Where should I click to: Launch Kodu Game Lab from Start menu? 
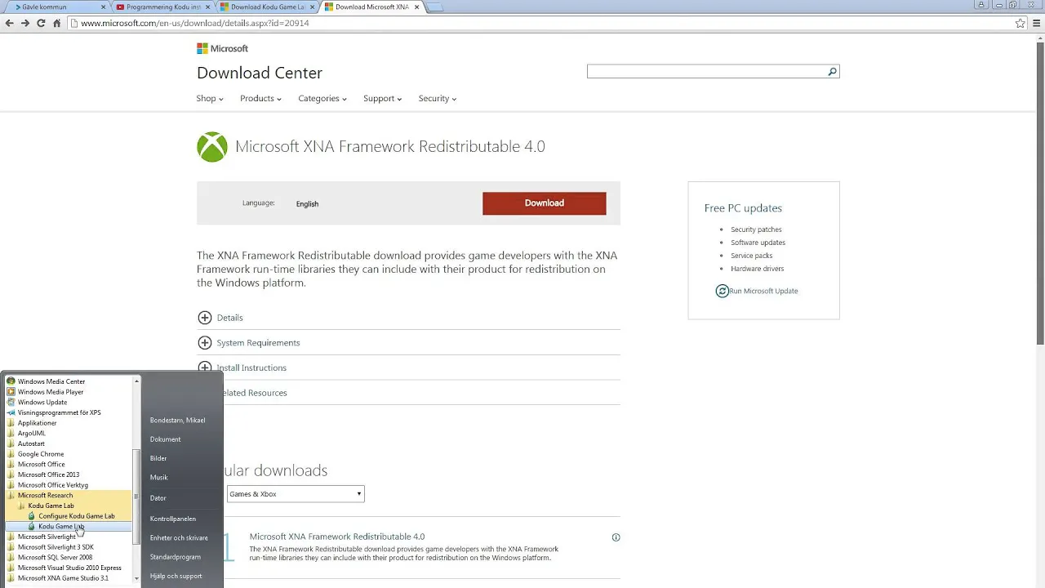(x=61, y=527)
